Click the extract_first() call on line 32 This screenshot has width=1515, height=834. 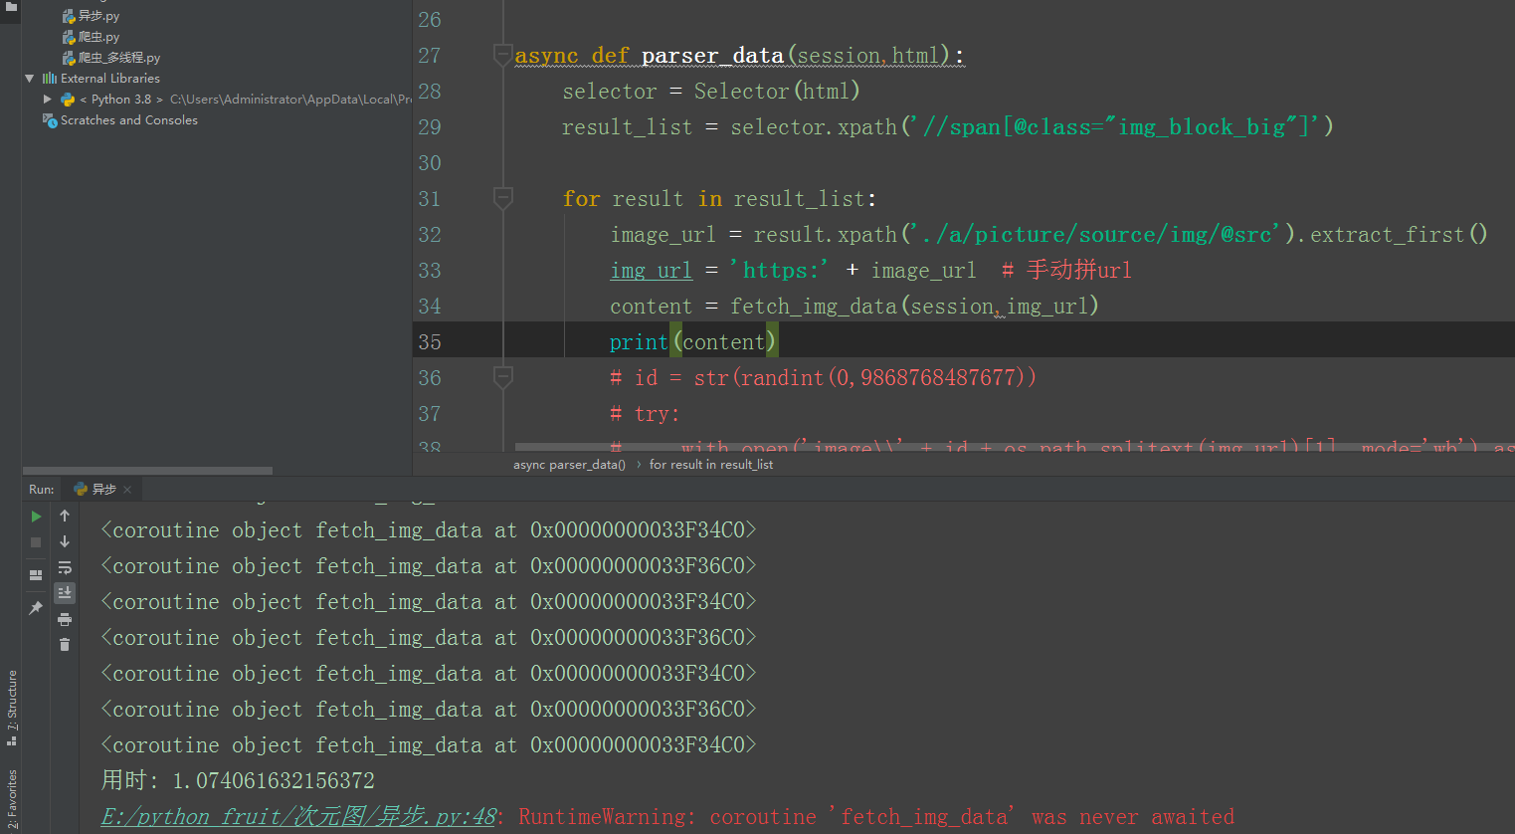click(1399, 235)
